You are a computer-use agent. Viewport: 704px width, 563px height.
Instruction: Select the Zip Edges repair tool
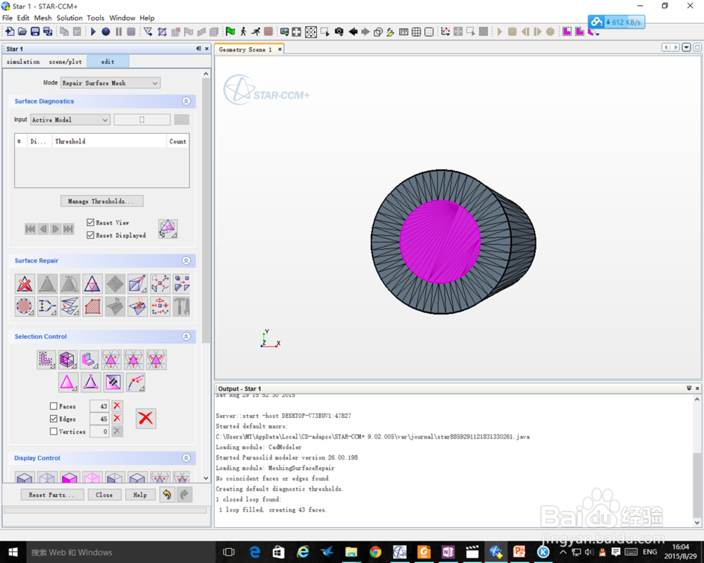pyautogui.click(x=47, y=306)
